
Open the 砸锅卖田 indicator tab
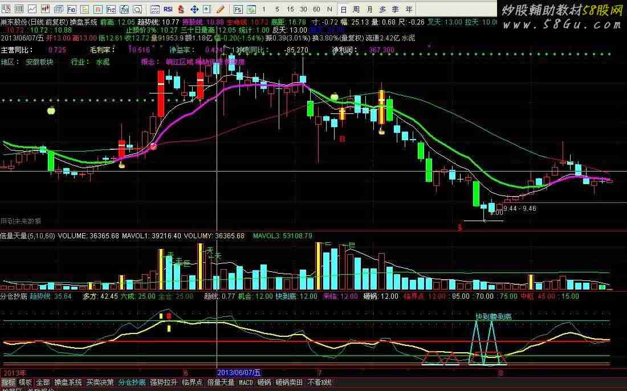point(289,382)
